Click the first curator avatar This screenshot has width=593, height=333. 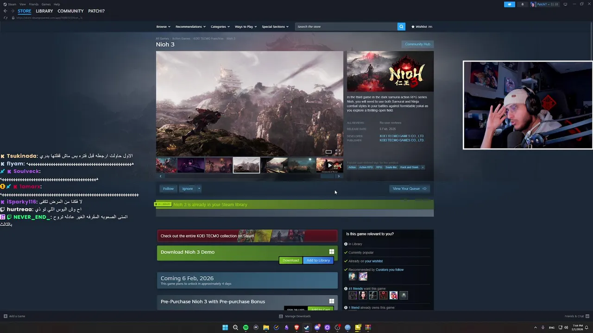[353, 276]
